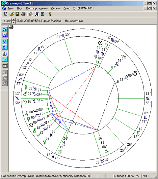The width and height of the screenshot is (158, 179).
Task: Open the colored grid toolbar icon
Action: click(x=43, y=14)
